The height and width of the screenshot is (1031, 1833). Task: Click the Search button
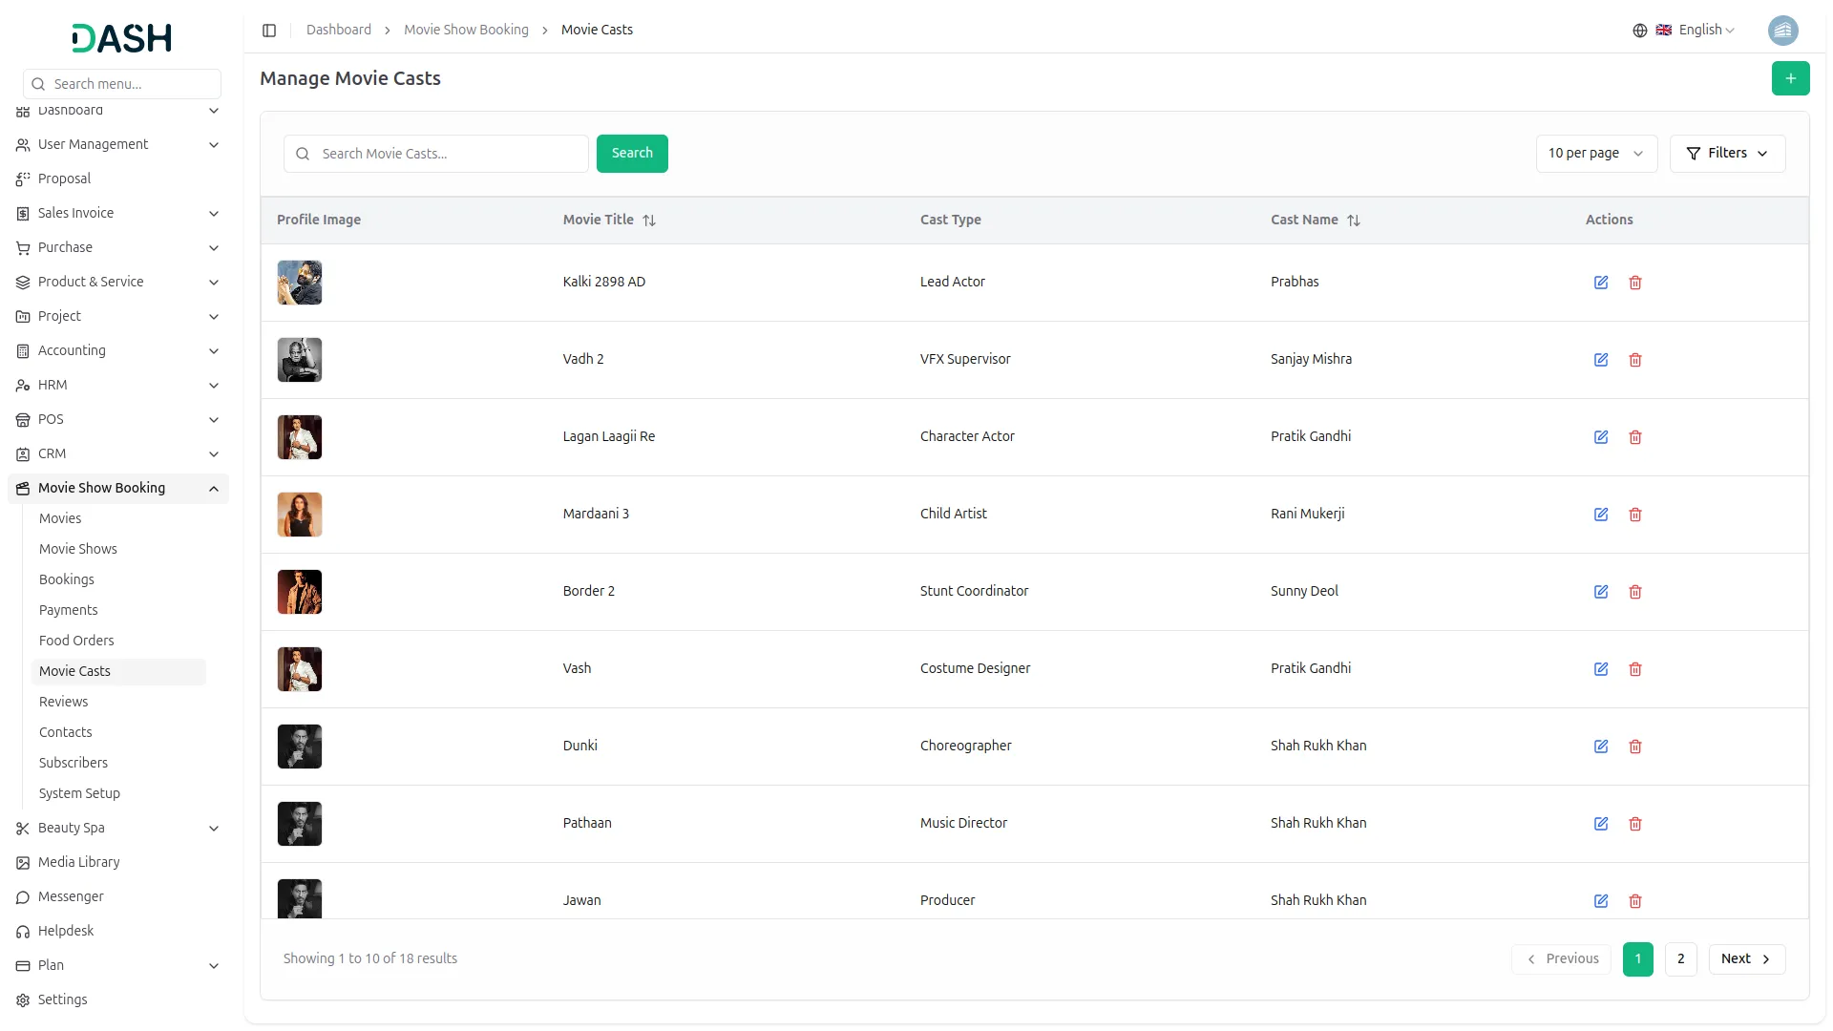pyautogui.click(x=631, y=153)
